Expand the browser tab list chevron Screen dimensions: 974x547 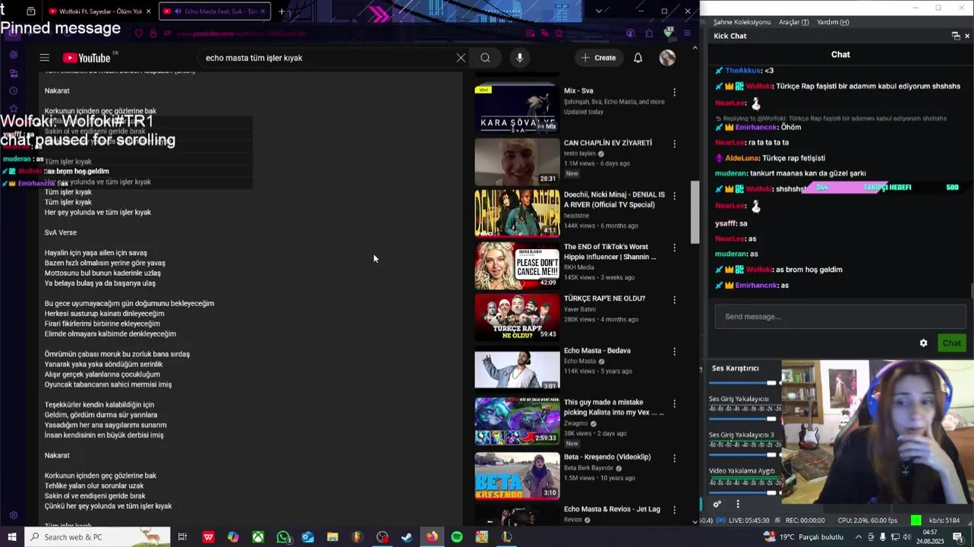tap(599, 11)
